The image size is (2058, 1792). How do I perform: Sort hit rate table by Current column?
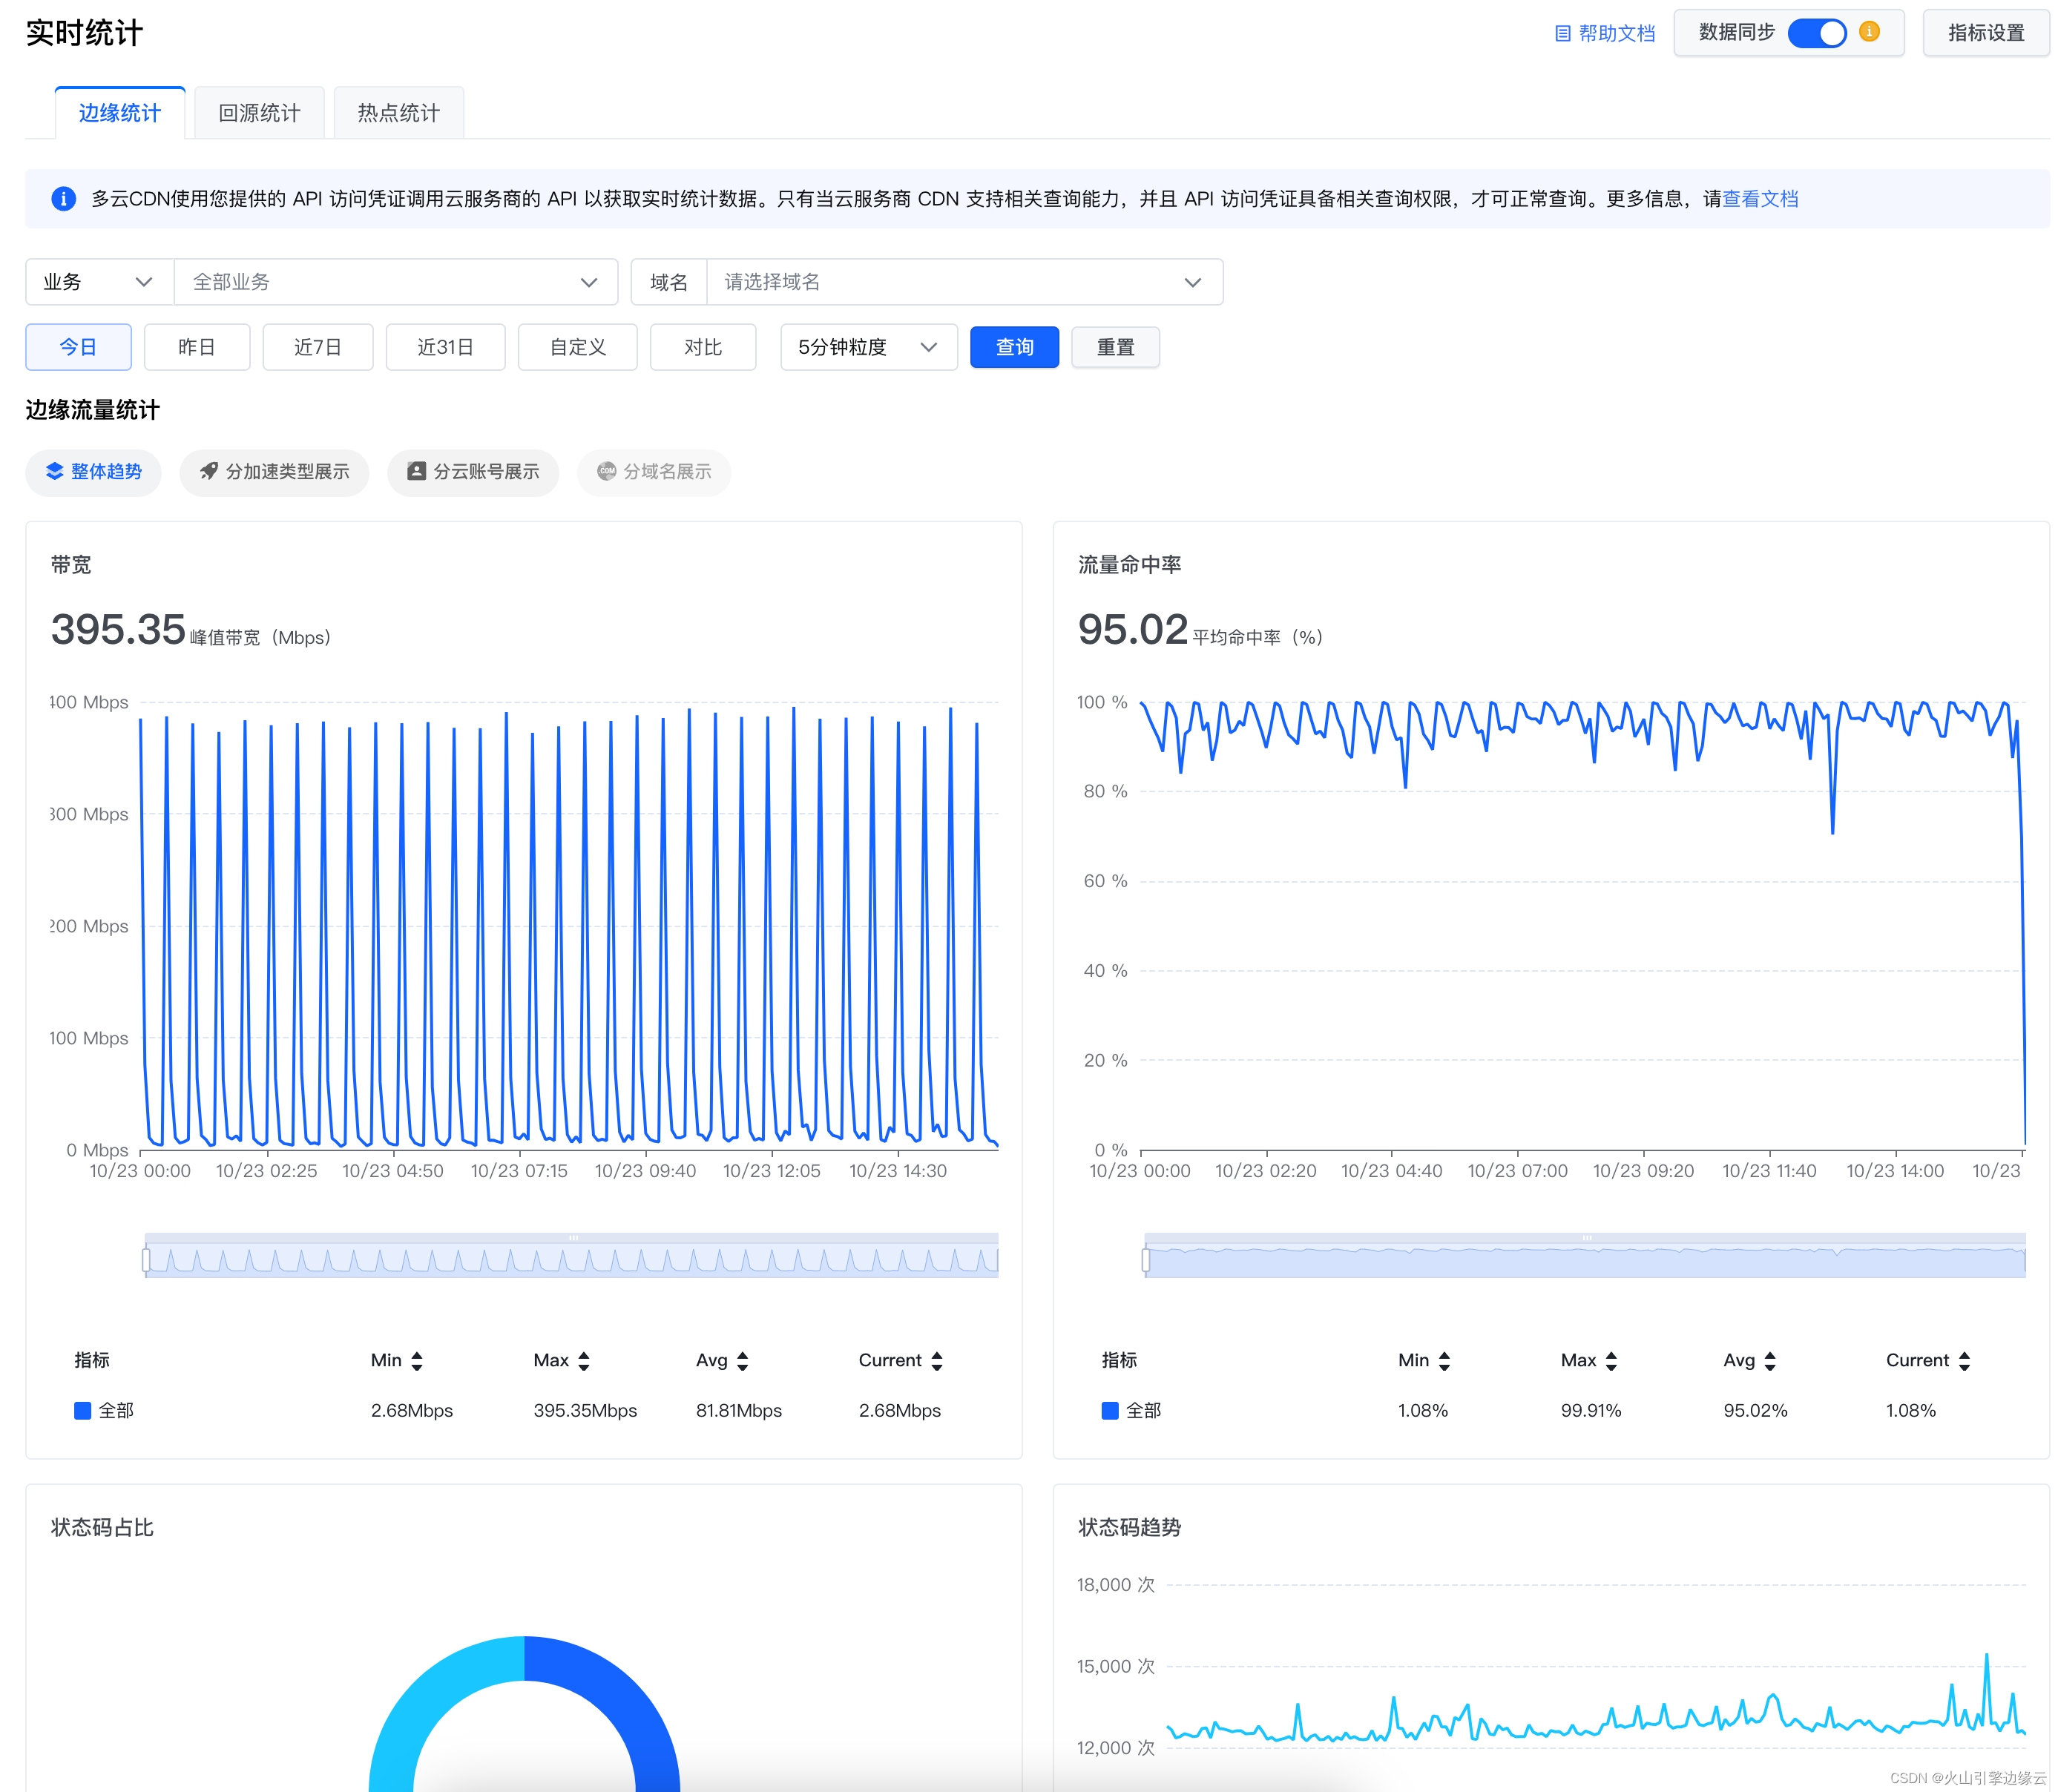tap(1964, 1361)
